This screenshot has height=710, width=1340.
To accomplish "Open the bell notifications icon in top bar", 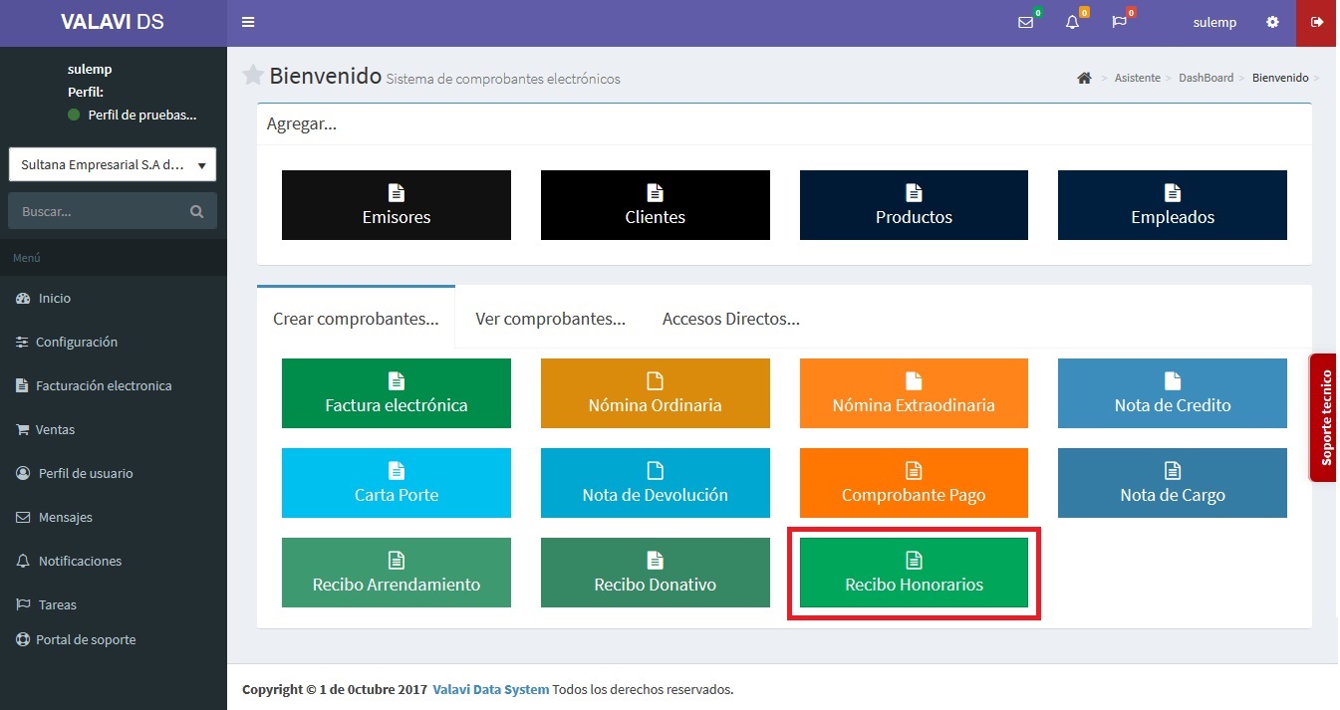I will 1072,23.
